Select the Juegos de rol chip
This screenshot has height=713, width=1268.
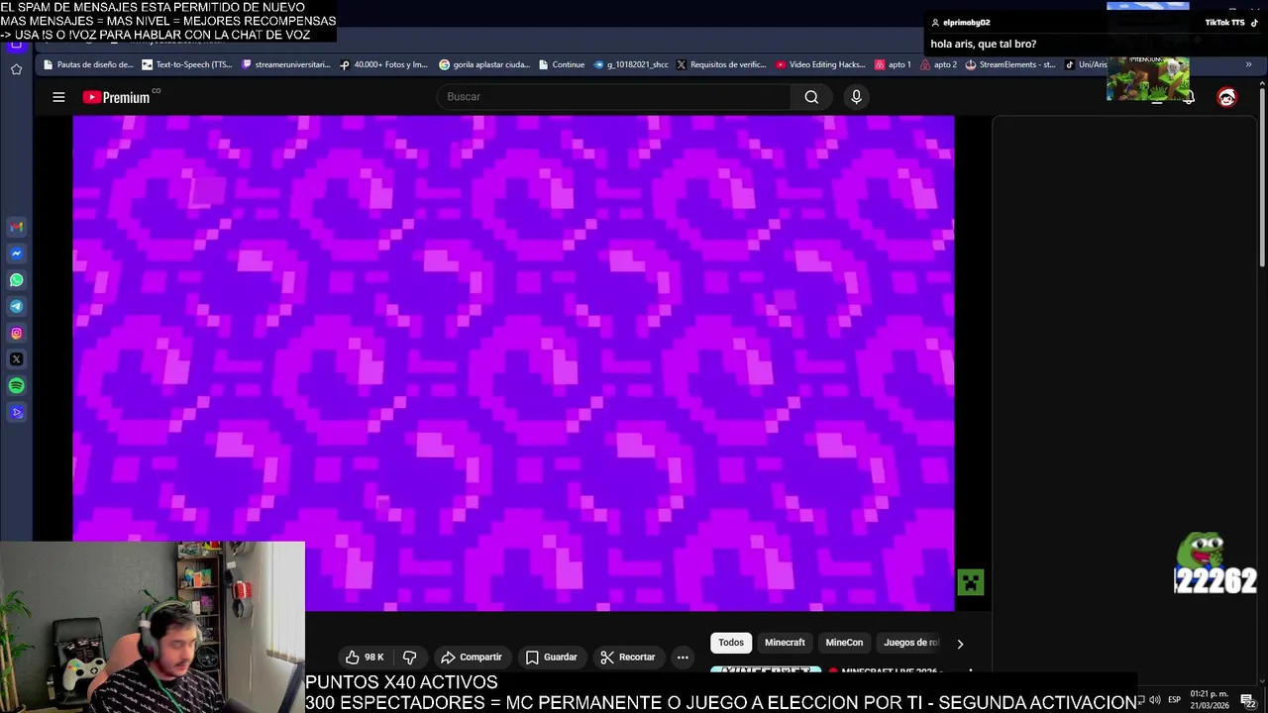[910, 643]
